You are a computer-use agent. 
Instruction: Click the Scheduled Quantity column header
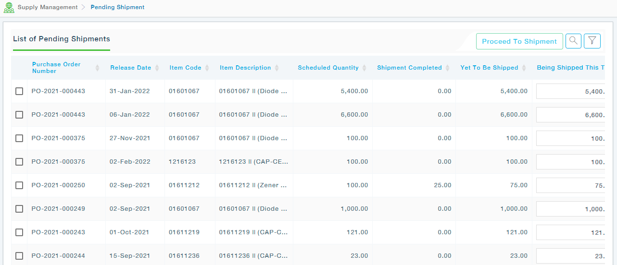pos(328,68)
